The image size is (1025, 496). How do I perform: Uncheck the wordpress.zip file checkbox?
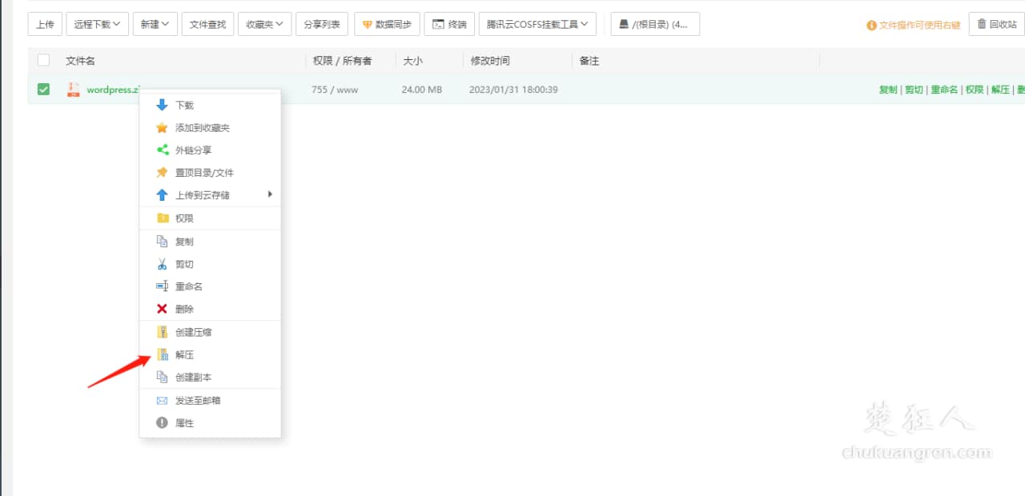43,90
